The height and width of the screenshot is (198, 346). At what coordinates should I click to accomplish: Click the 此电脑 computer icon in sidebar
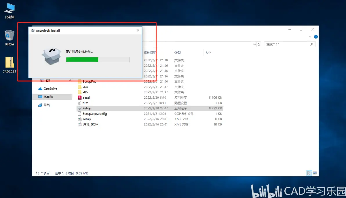pos(40,97)
